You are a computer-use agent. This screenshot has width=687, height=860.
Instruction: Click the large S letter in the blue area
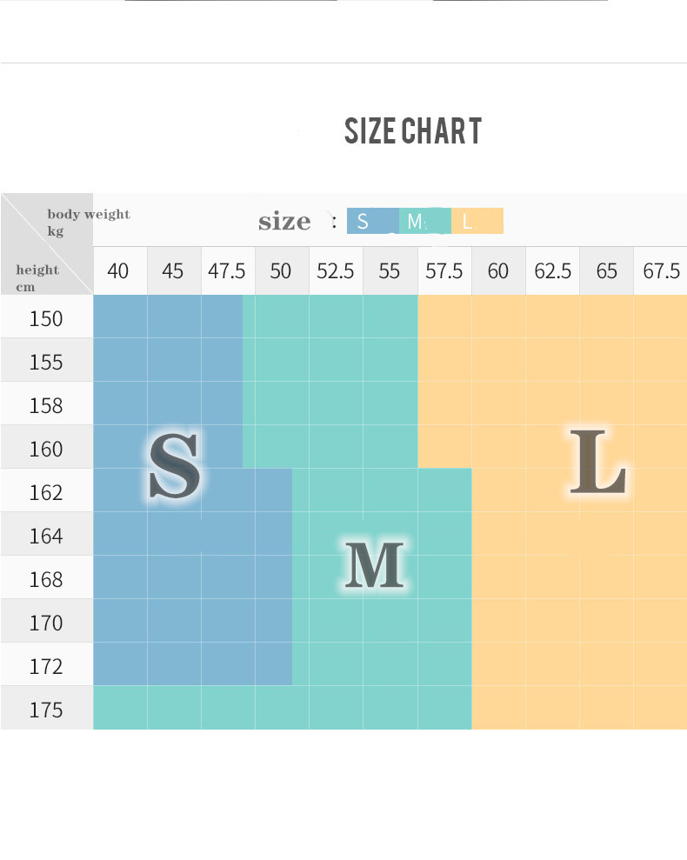pyautogui.click(x=174, y=466)
